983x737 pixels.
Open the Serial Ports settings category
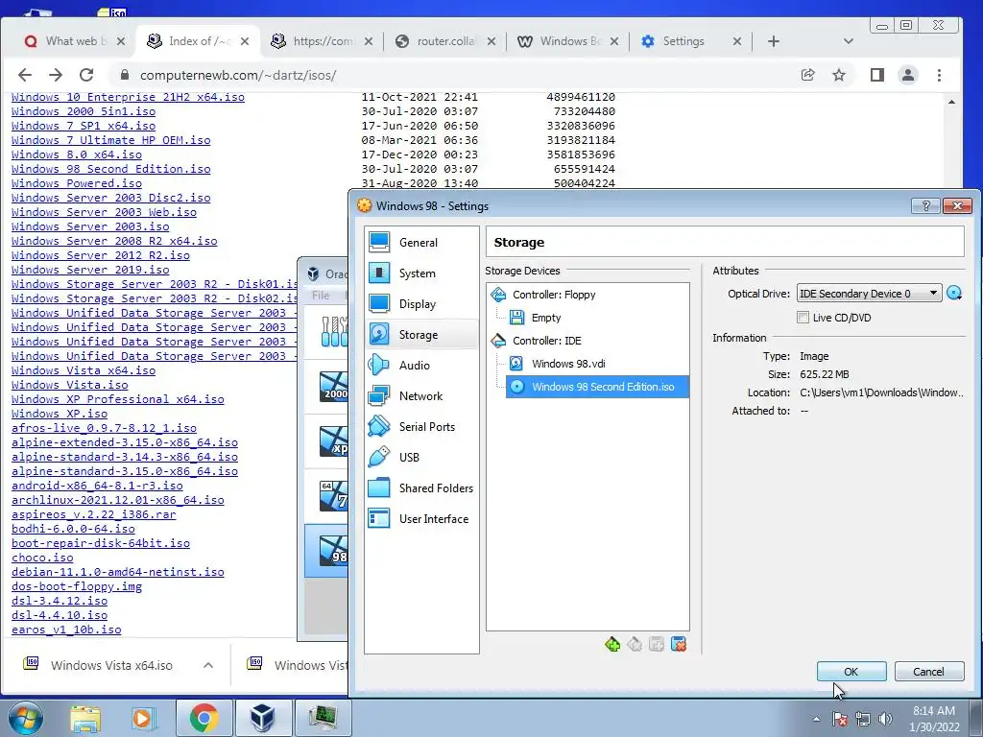pyautogui.click(x=421, y=426)
